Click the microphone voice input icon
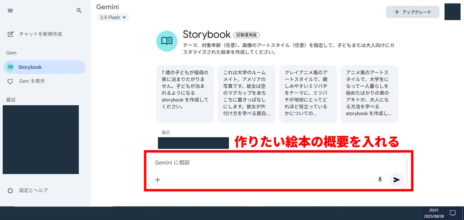The width and height of the screenshot is (464, 220). point(380,179)
